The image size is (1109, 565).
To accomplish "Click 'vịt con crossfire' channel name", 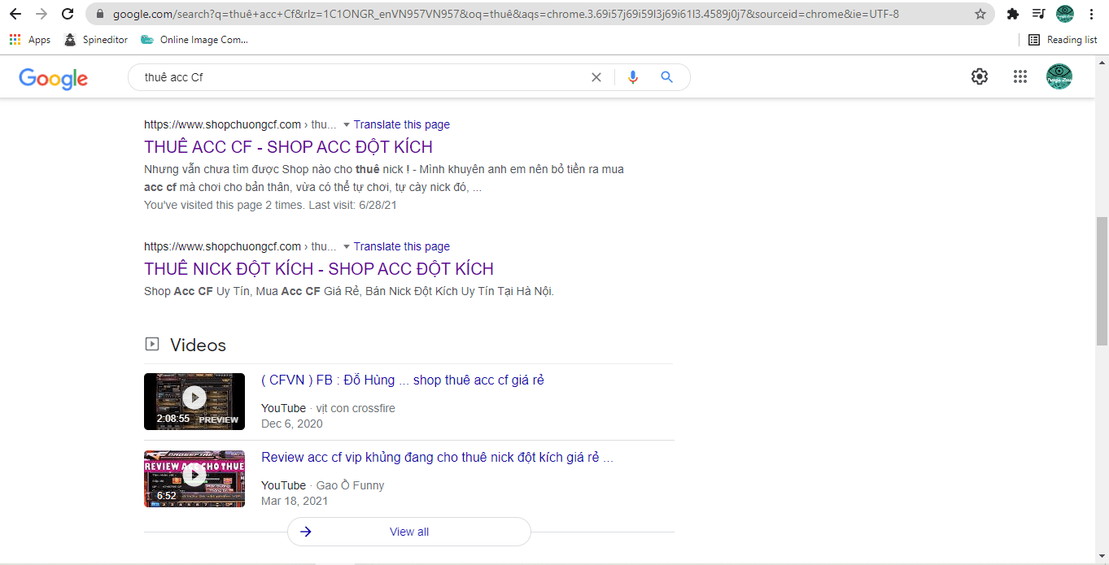I will tap(356, 408).
